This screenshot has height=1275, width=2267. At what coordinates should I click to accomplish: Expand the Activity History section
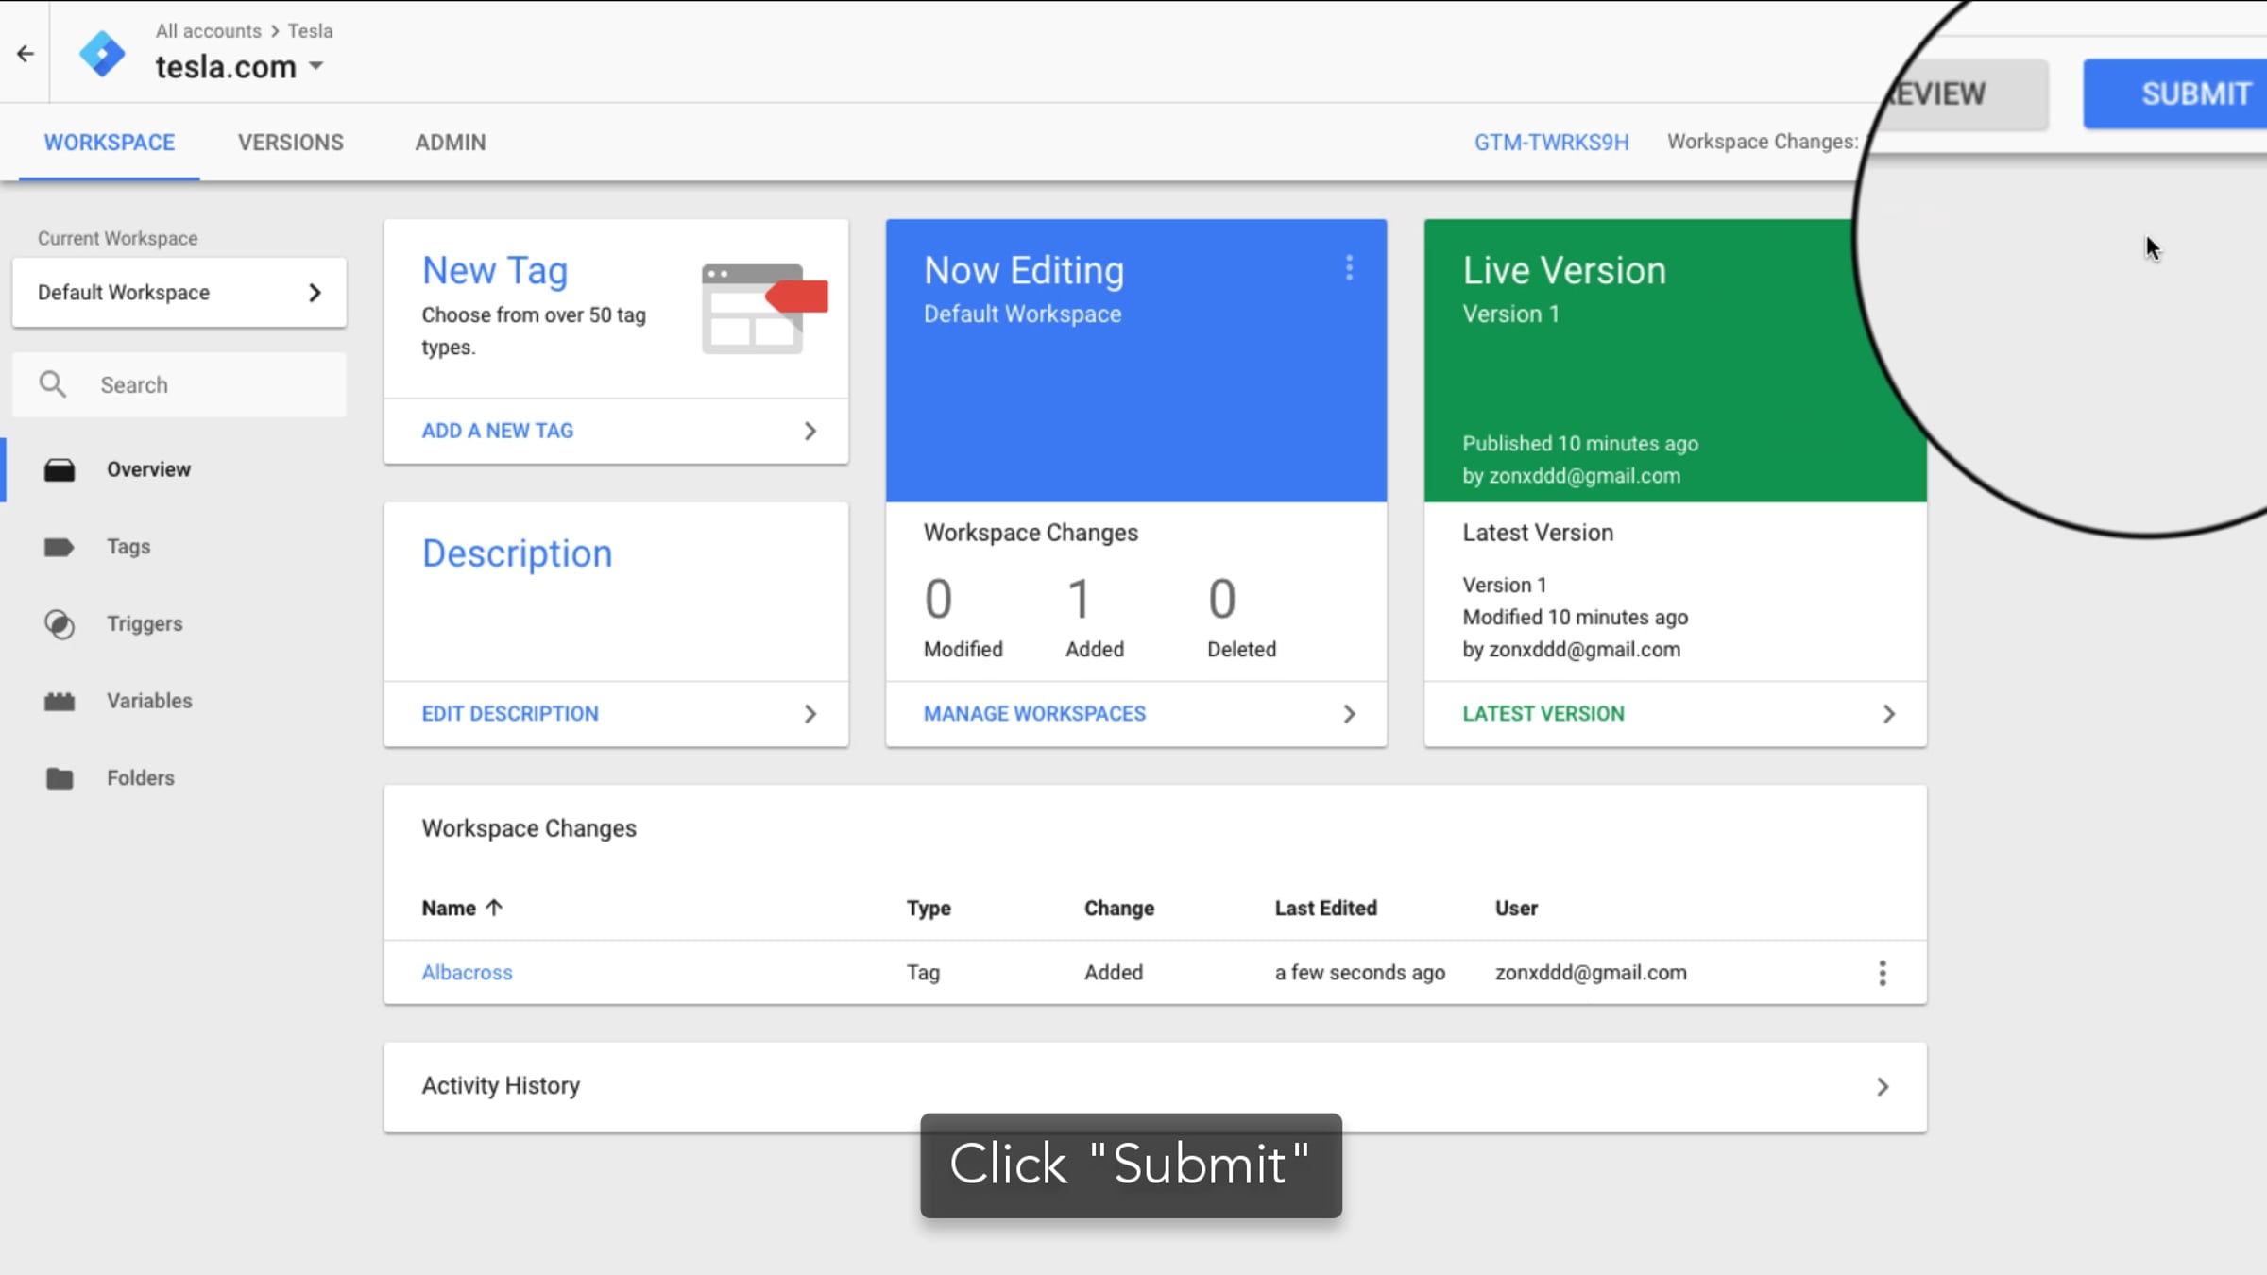click(1155, 1087)
